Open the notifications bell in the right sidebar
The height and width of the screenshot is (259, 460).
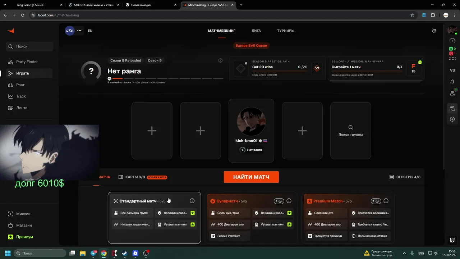(452, 82)
